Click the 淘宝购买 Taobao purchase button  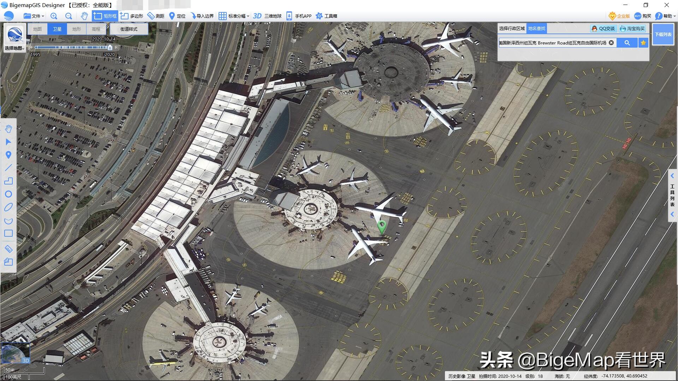click(632, 29)
